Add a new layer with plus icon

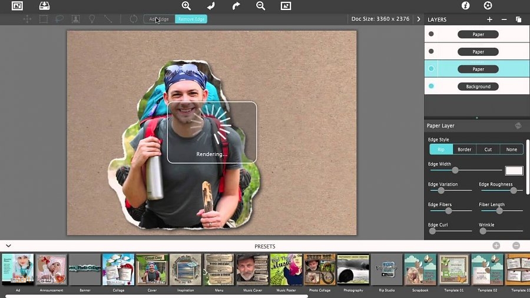(x=489, y=19)
